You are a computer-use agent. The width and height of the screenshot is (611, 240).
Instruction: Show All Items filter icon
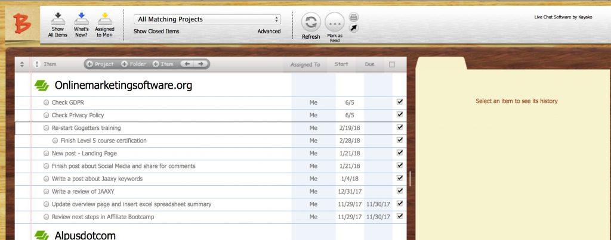[58, 18]
